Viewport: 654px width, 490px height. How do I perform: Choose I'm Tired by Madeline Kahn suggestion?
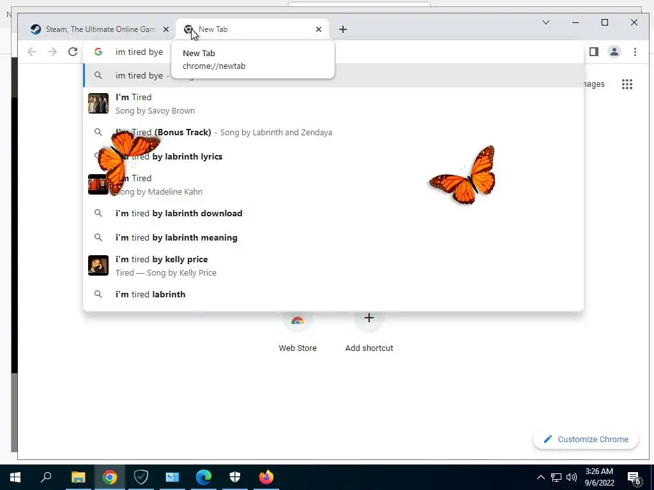click(x=333, y=184)
